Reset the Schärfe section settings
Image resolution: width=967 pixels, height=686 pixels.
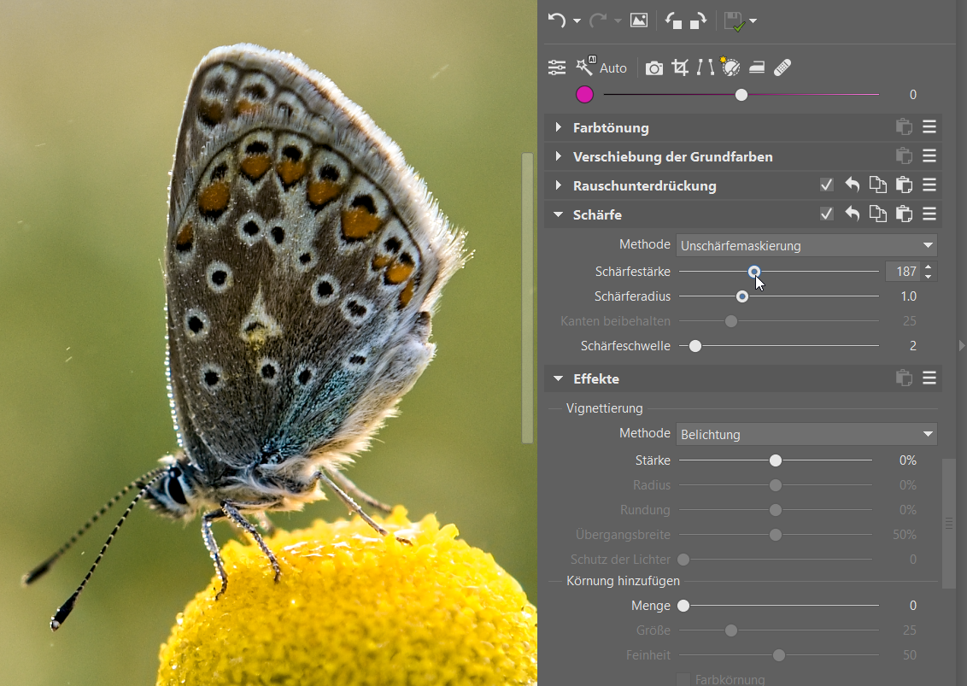click(x=852, y=214)
